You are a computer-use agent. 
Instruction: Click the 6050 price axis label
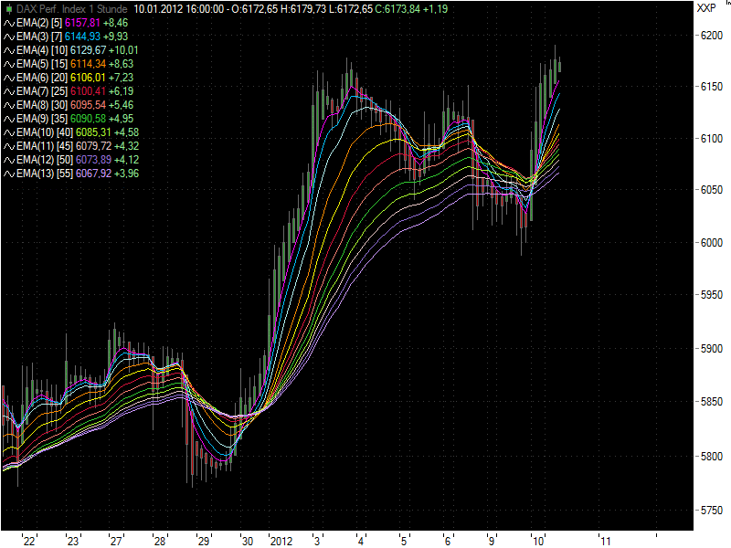[x=712, y=190]
